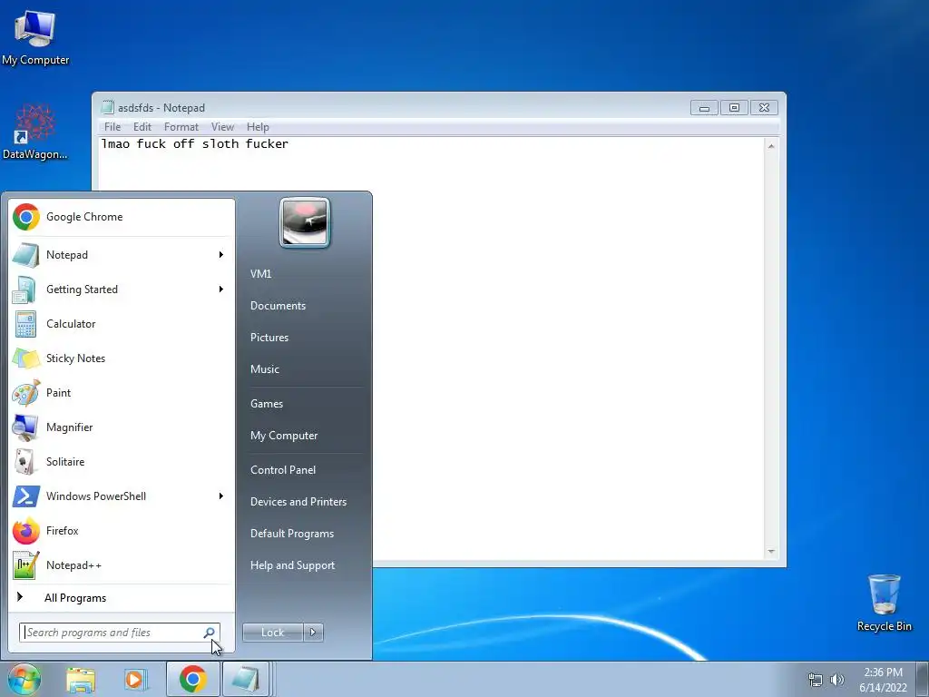
Task: Click the taskbar clock and date
Action: click(x=883, y=680)
